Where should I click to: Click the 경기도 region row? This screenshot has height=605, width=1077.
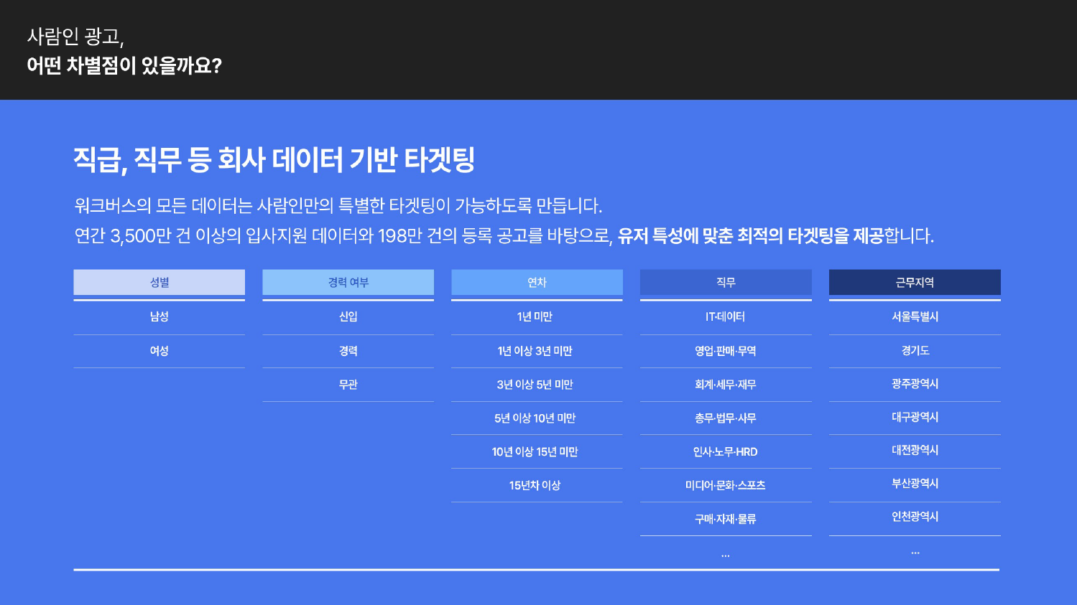915,351
